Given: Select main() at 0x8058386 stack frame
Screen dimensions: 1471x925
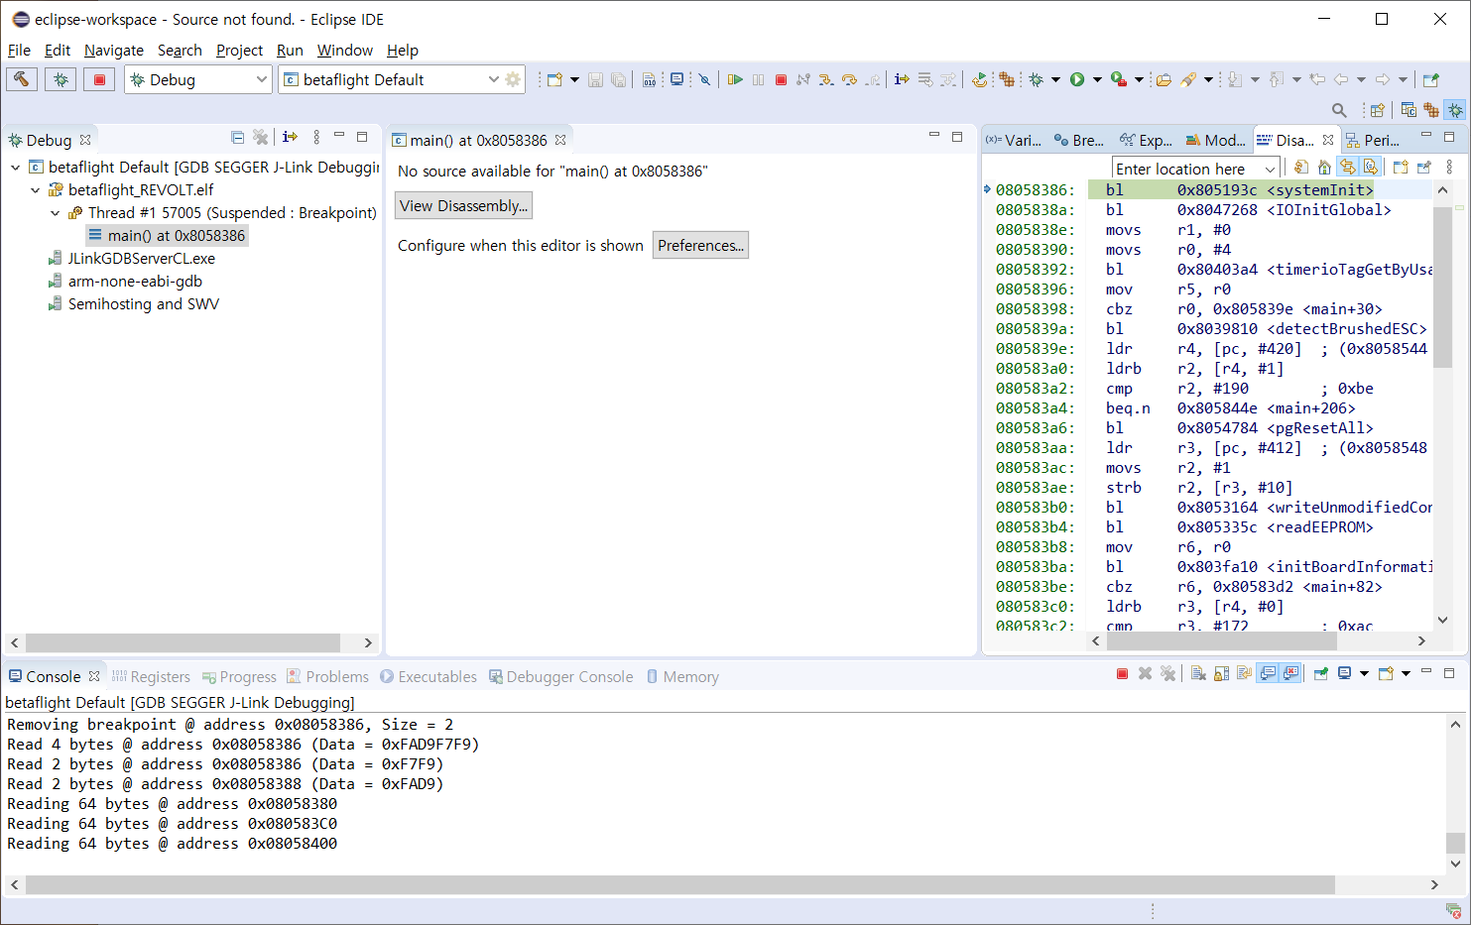Looking at the screenshot, I should (x=167, y=236).
